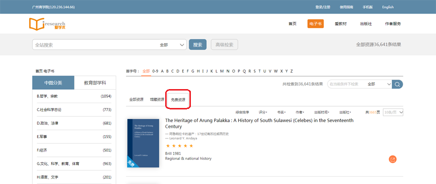Open 高级检索 advanced search
436x184 pixels.
[224, 45]
